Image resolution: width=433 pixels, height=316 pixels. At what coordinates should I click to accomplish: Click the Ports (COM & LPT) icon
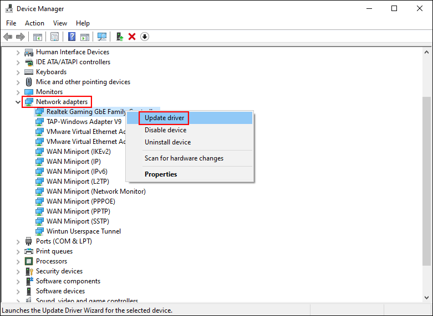point(29,241)
